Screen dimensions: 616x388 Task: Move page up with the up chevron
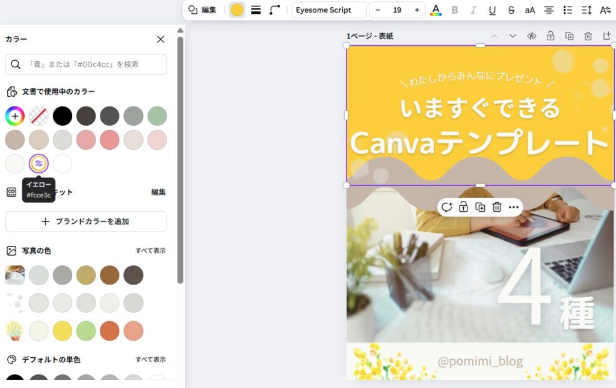coord(494,36)
